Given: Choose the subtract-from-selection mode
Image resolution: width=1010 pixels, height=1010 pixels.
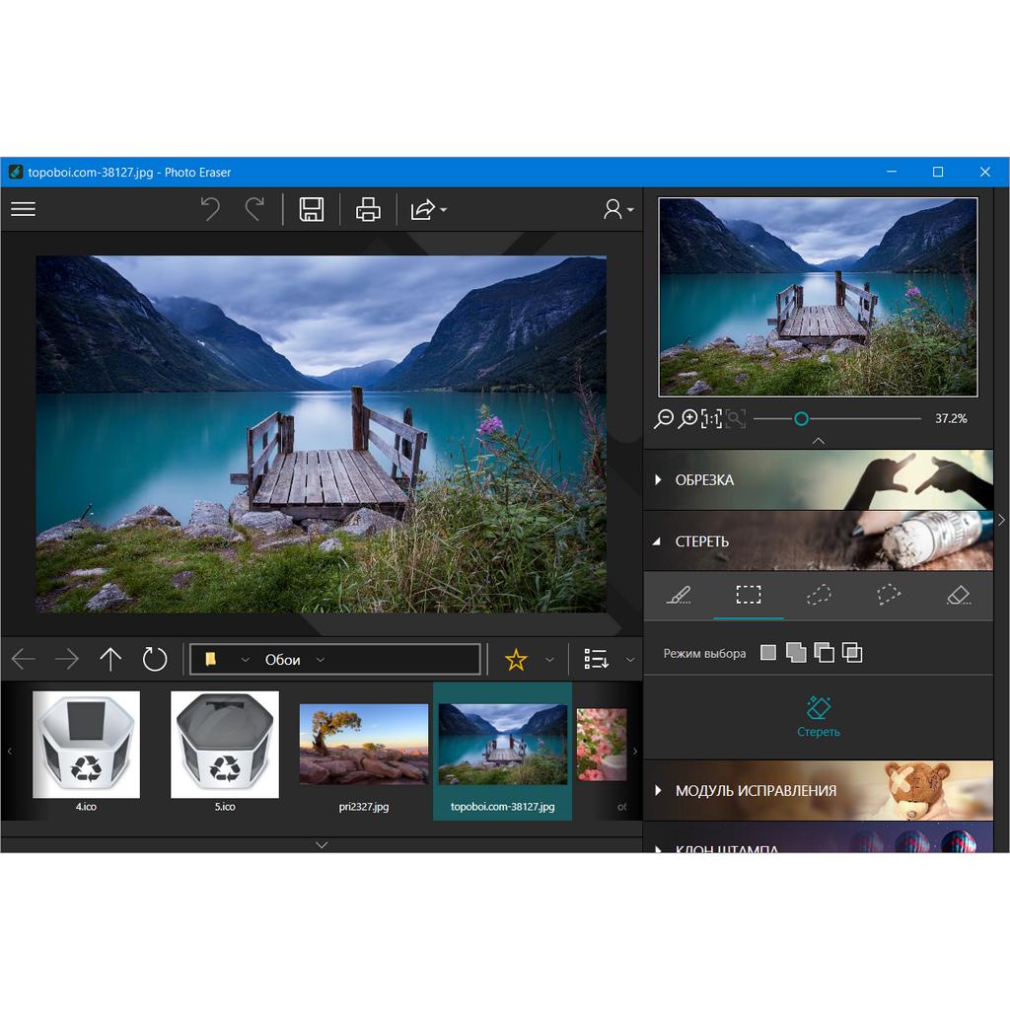Looking at the screenshot, I should pyautogui.click(x=824, y=653).
